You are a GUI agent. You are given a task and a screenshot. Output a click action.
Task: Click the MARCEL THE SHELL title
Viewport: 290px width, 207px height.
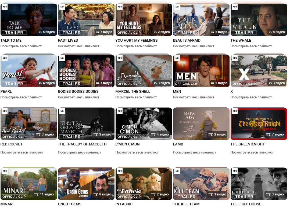click(x=133, y=91)
